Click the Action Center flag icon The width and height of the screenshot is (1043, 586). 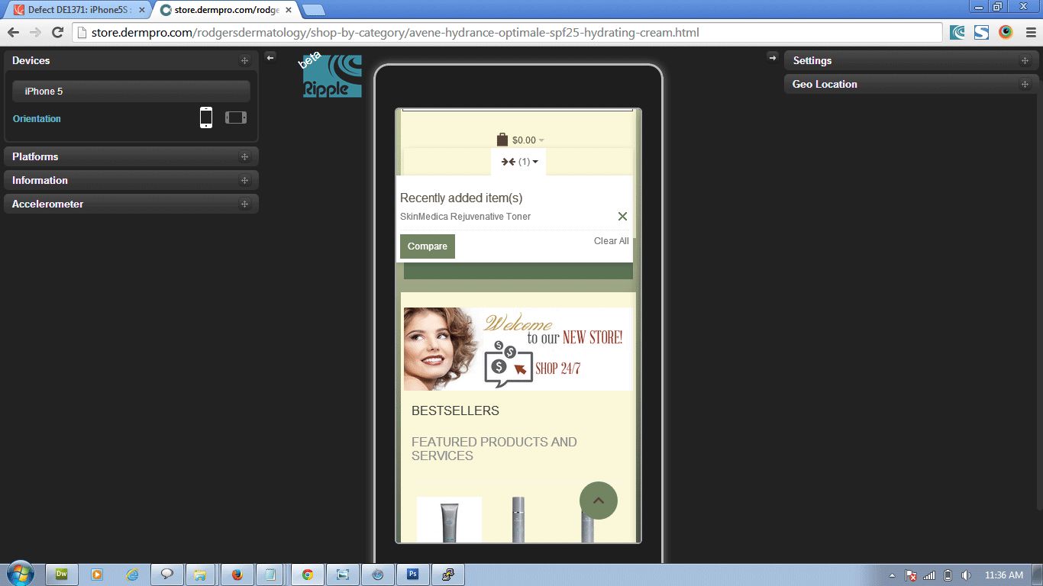coord(911,575)
